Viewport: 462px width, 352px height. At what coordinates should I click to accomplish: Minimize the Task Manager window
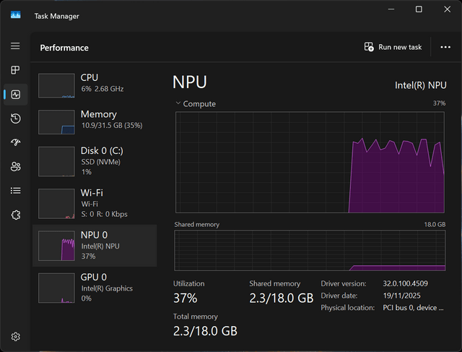[391, 9]
